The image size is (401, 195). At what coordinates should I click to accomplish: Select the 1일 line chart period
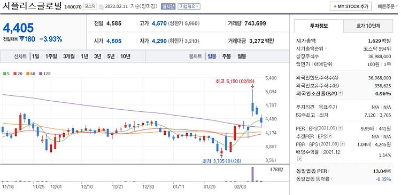(35, 56)
